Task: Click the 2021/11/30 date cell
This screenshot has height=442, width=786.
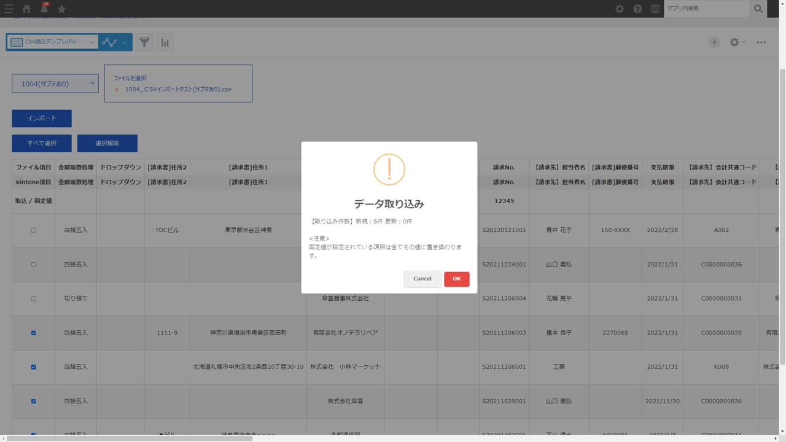Action: [x=663, y=401]
